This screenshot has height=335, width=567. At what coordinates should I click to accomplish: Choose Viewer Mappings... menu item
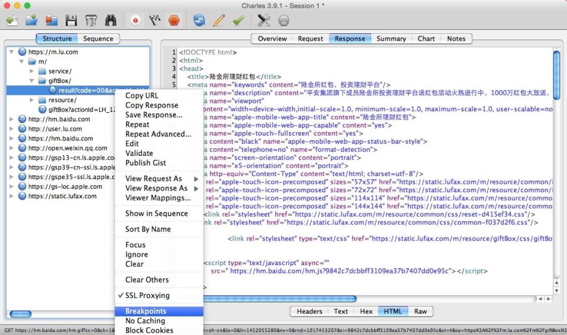coord(158,198)
